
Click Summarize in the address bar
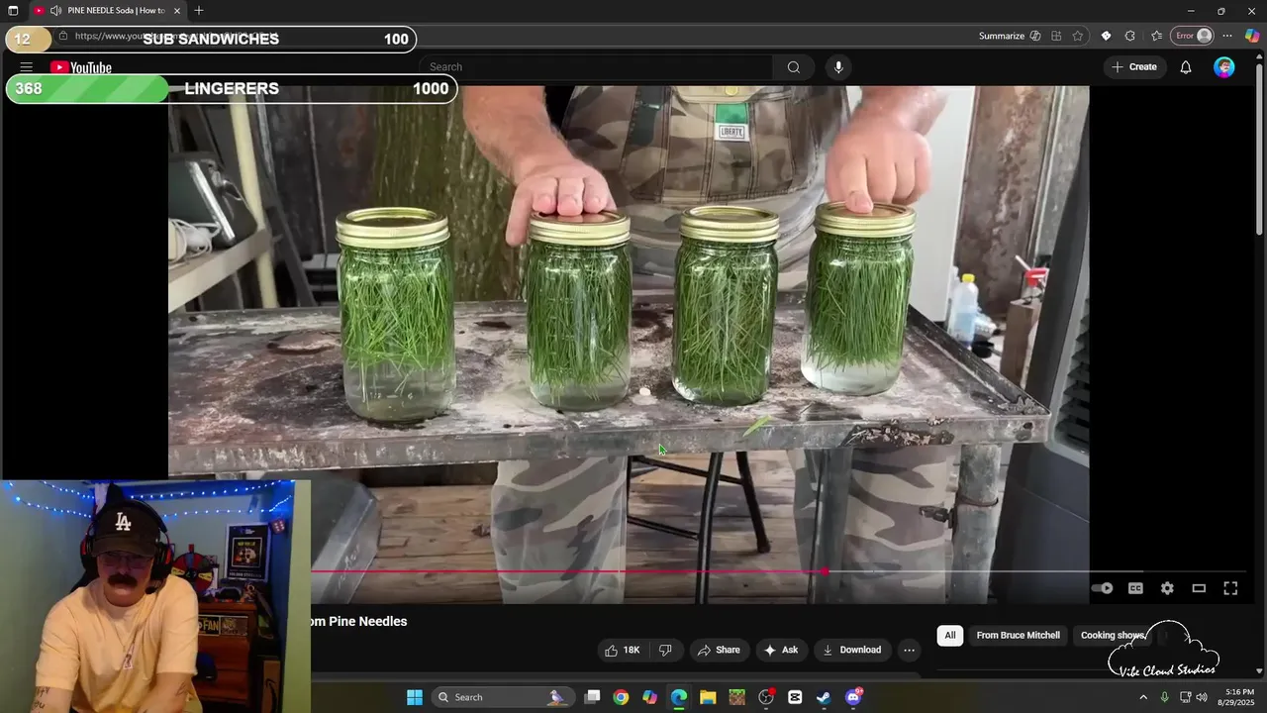1010,36
